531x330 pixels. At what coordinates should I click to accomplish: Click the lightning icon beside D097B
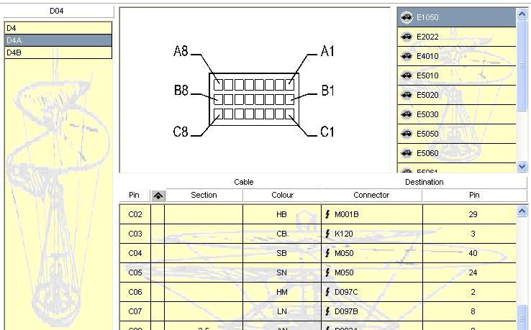click(327, 311)
